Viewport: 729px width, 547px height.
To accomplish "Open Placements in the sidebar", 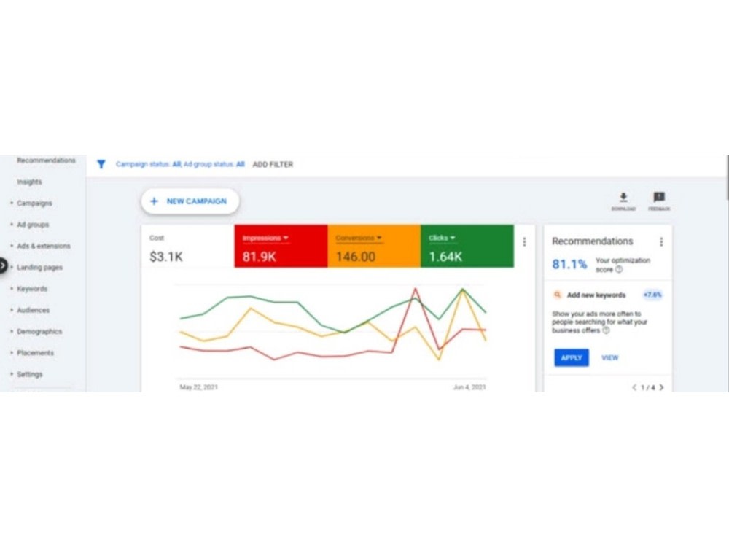I will (x=35, y=353).
